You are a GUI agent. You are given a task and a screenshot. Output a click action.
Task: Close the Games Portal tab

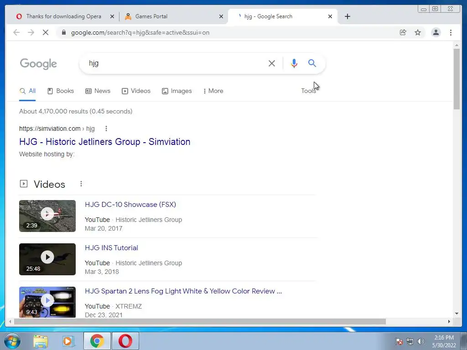pos(221,16)
